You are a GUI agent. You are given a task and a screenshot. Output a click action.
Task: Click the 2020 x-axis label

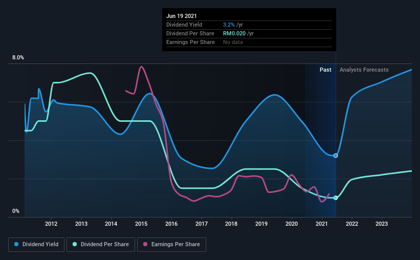coord(292,224)
